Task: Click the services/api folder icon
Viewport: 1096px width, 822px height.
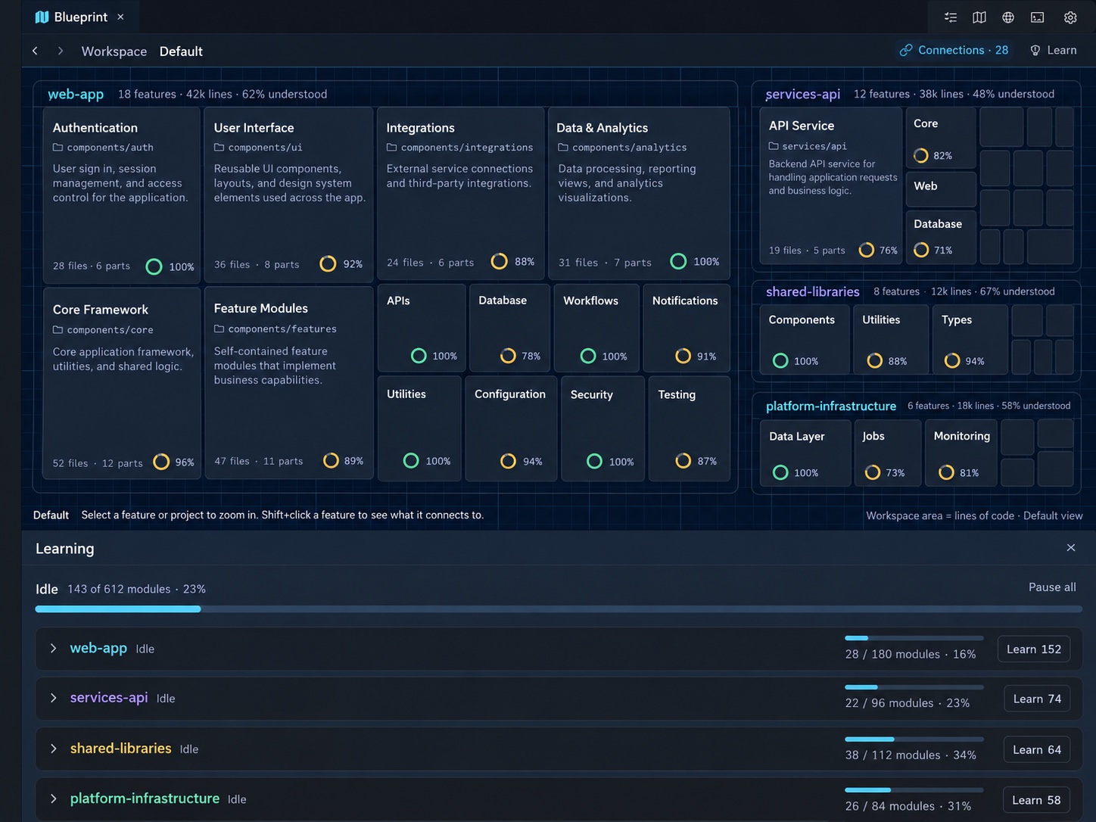Action: coord(774,146)
